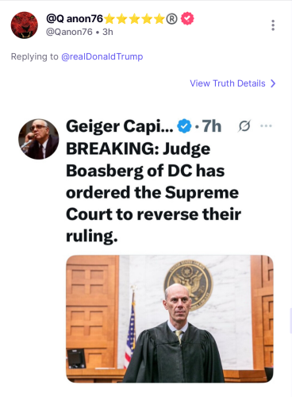Image resolution: width=292 pixels, height=397 pixels.
Task: Click the BREAKING: Judge Boasberg tweet text
Action: pos(153,192)
